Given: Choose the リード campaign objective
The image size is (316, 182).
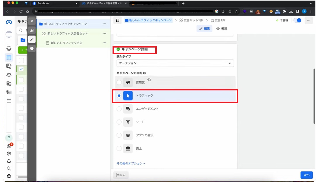Looking at the screenshot, I should (x=119, y=122).
